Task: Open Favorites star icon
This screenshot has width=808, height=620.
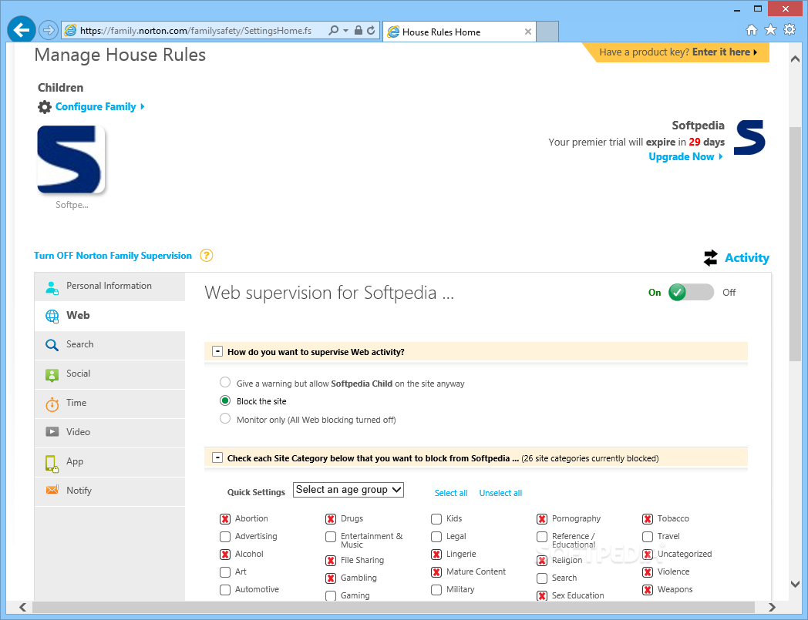Action: pyautogui.click(x=770, y=30)
